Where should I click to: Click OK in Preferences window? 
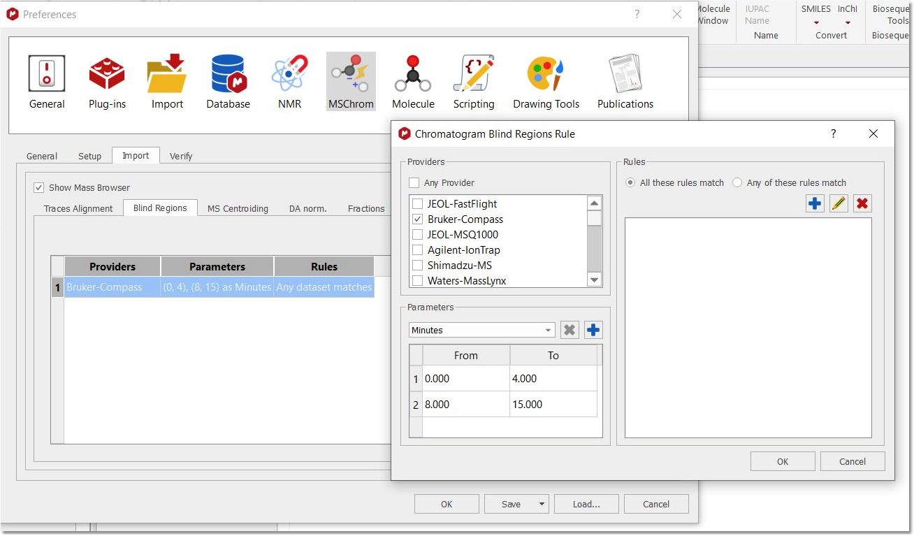(x=447, y=504)
